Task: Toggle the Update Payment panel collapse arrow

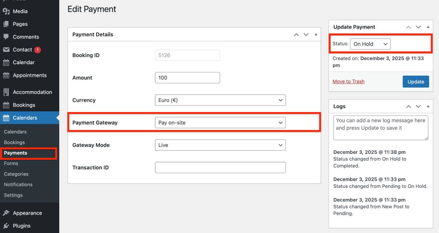Action: coord(428,27)
